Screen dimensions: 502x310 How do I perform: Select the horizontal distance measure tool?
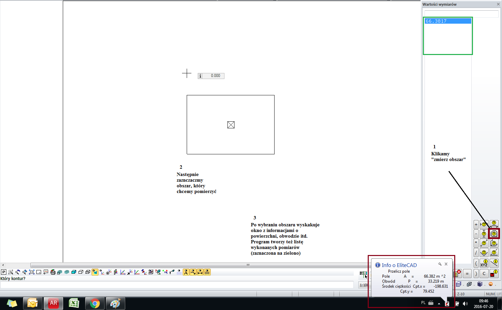click(x=484, y=224)
